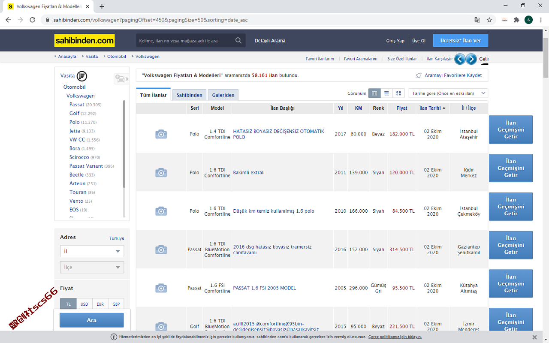The height and width of the screenshot is (343, 549).
Task: Sort by İlan Tarihi column header
Action: click(432, 108)
